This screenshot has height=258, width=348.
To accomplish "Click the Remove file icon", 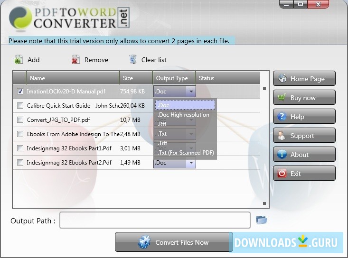I will 75,60.
